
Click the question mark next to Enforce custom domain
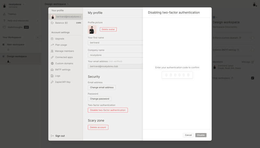click(x=240, y=38)
